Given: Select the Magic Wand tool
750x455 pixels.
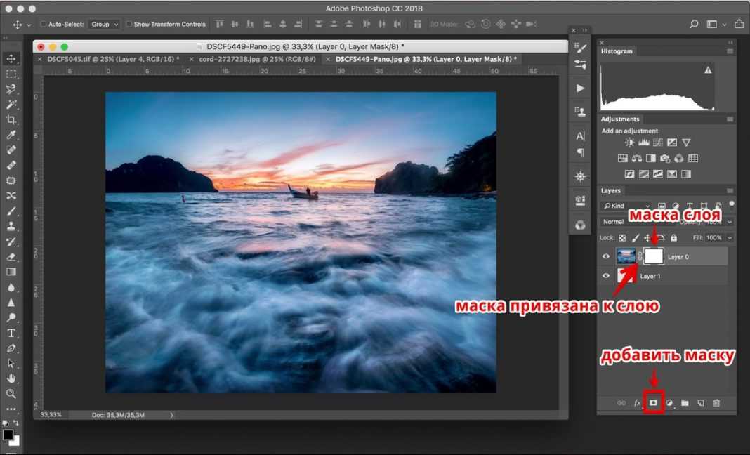Looking at the screenshot, I should click(x=11, y=105).
